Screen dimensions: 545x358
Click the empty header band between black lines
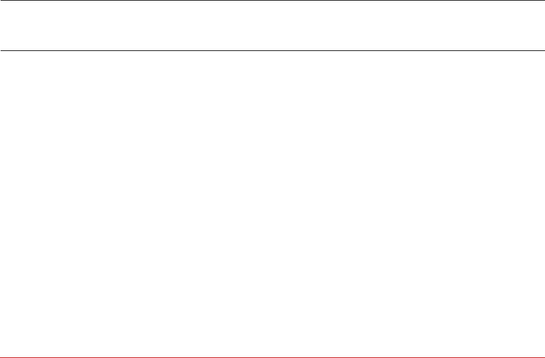[273, 25]
